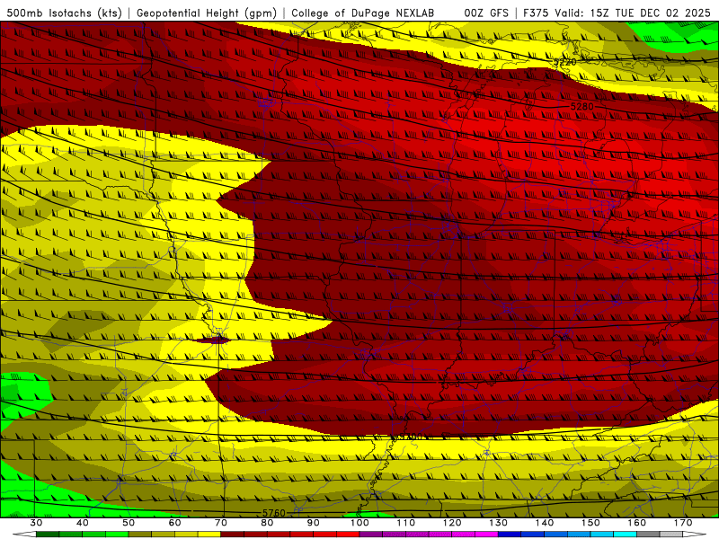Click the '500mb Isotachs (kts)' title text
The width and height of the screenshot is (719, 539).
pos(64,13)
